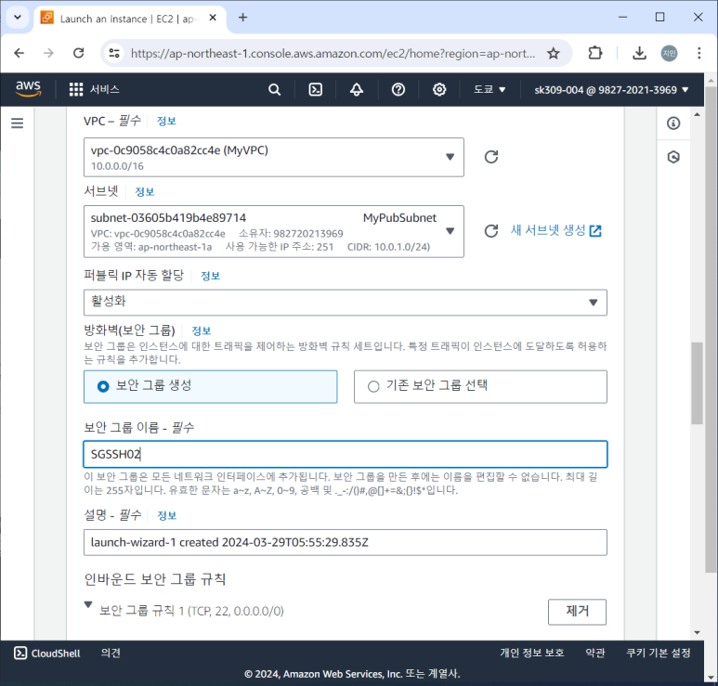Image resolution: width=718 pixels, height=686 pixels.
Task: Open the 개인 정보 보호 link
Action: coord(531,653)
